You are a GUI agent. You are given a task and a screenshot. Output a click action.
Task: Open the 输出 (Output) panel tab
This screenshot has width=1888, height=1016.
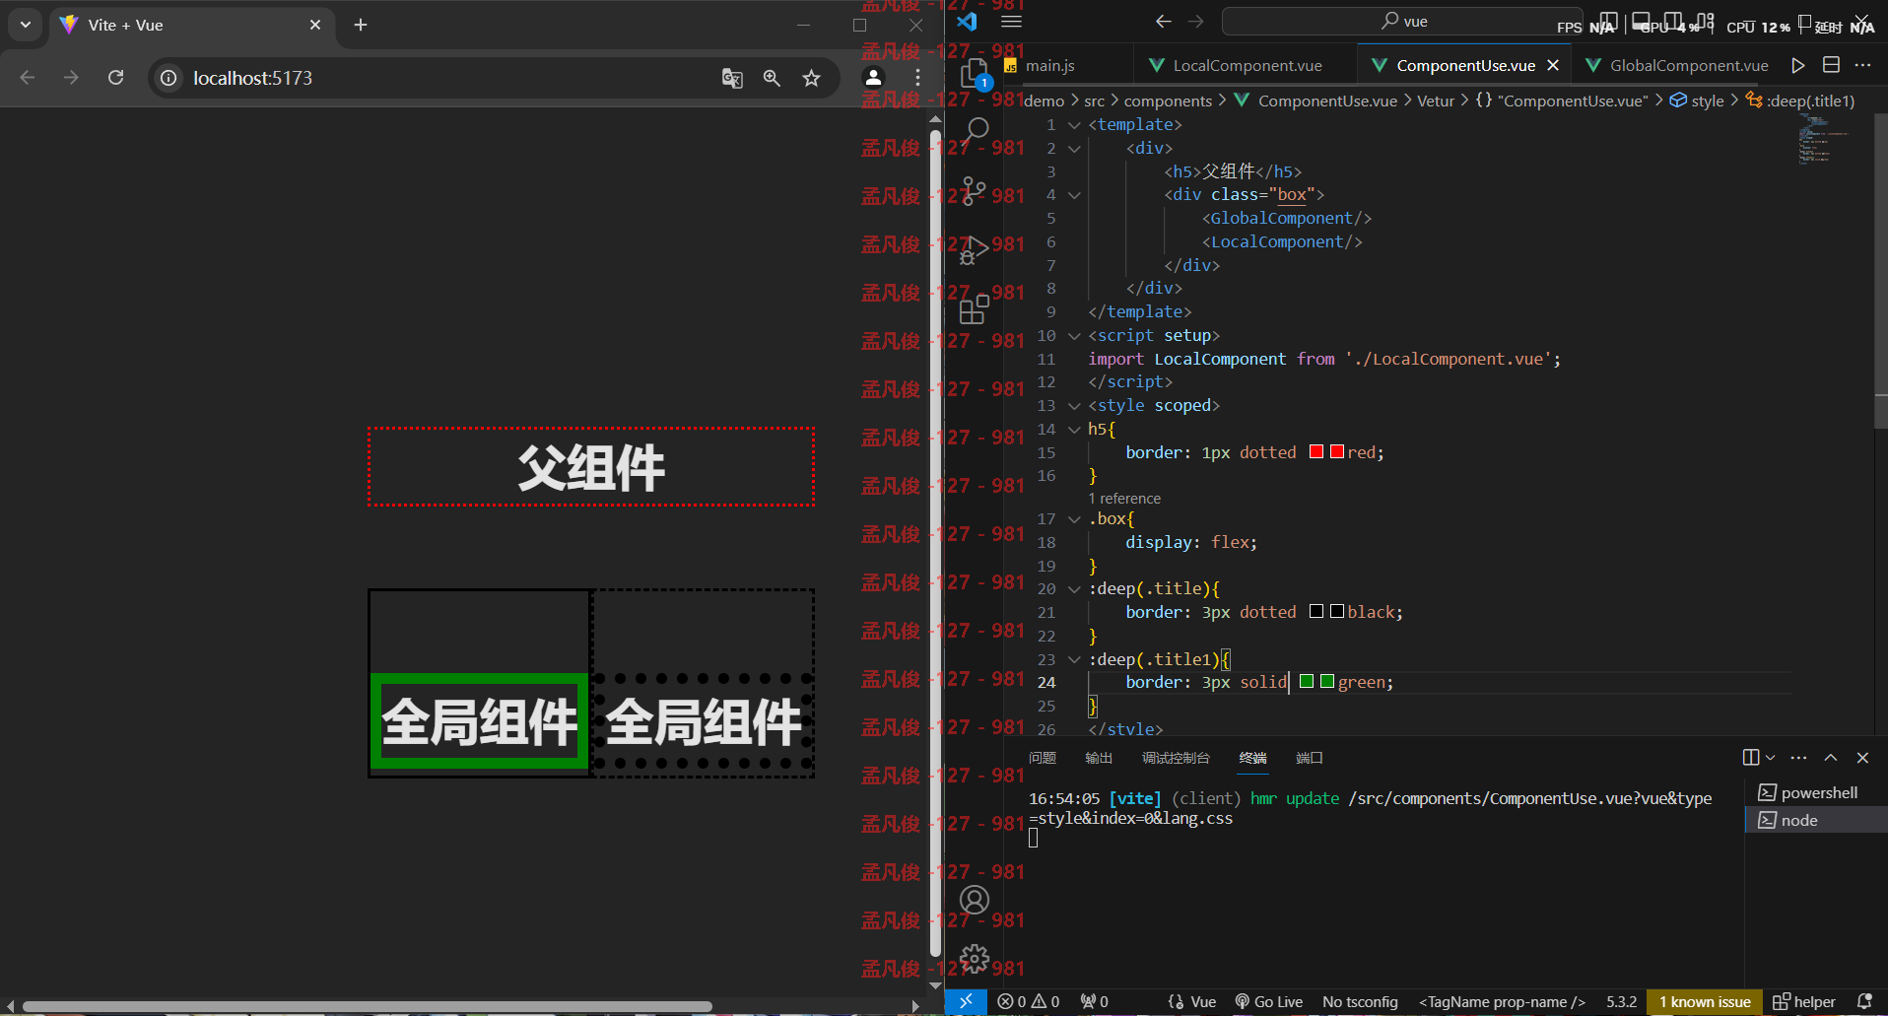click(x=1099, y=758)
